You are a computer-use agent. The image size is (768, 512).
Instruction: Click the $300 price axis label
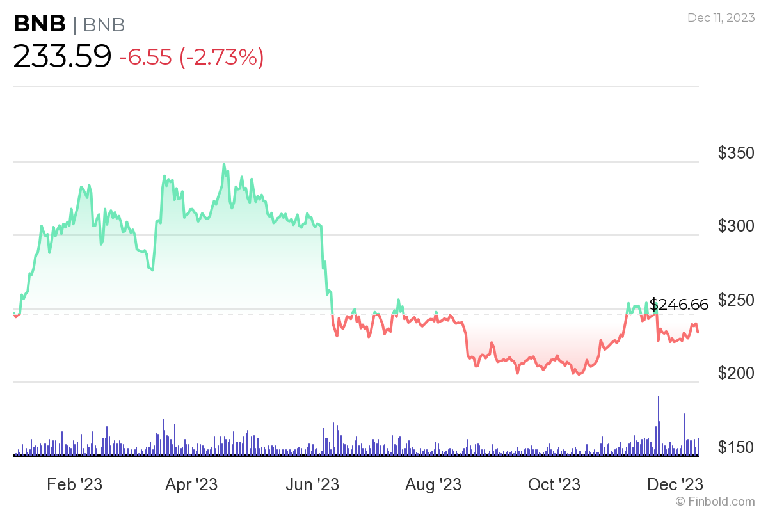tap(736, 226)
